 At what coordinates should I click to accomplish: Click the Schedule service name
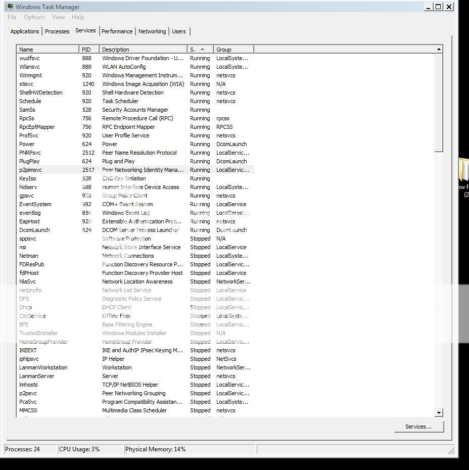pyautogui.click(x=30, y=101)
